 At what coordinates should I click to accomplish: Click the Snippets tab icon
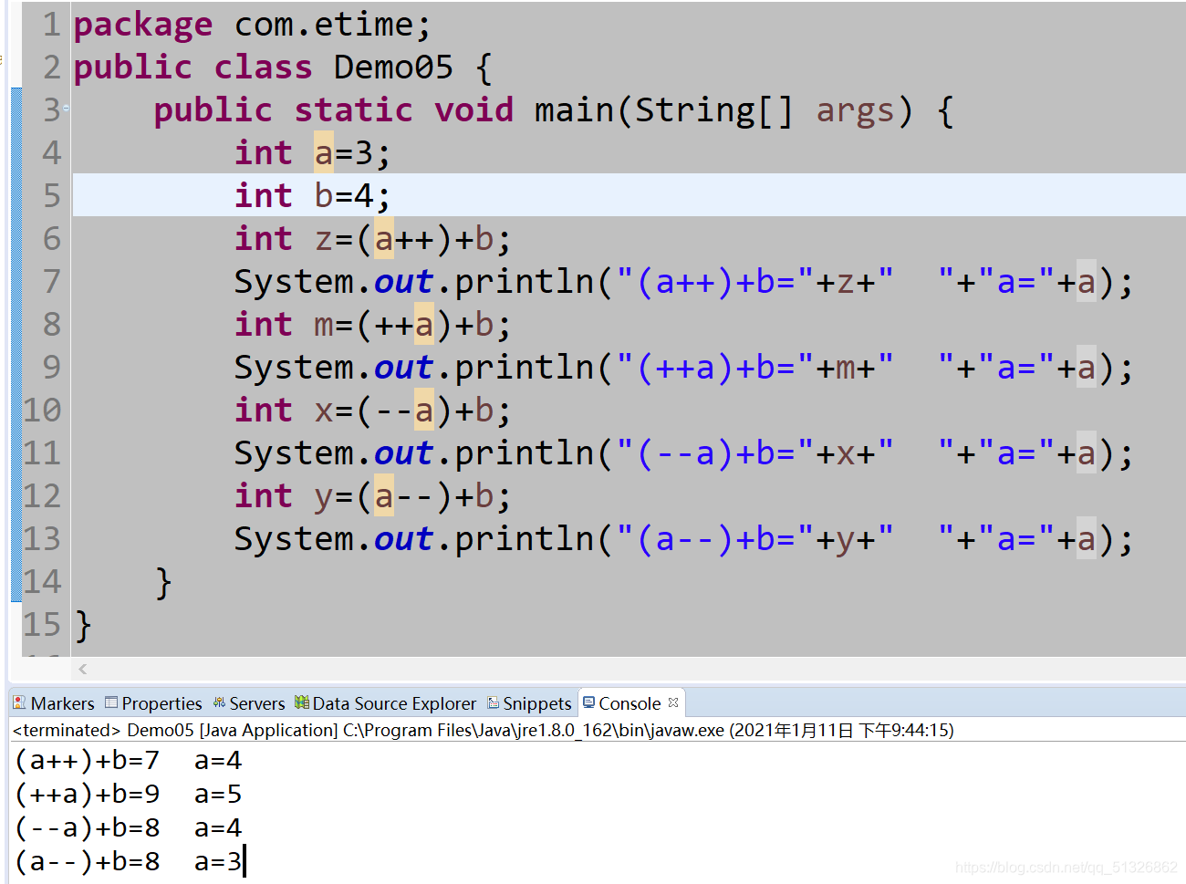pyautogui.click(x=493, y=702)
